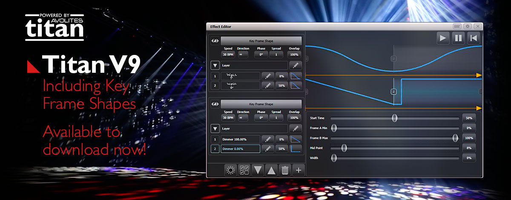Click the 50% value on the Wall down frame row
This screenshot has height=200, width=511.
click(282, 86)
